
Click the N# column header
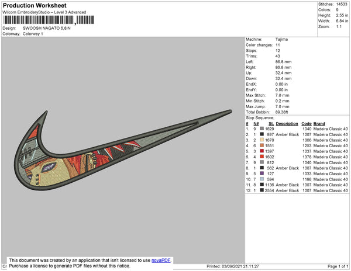(x=256, y=124)
